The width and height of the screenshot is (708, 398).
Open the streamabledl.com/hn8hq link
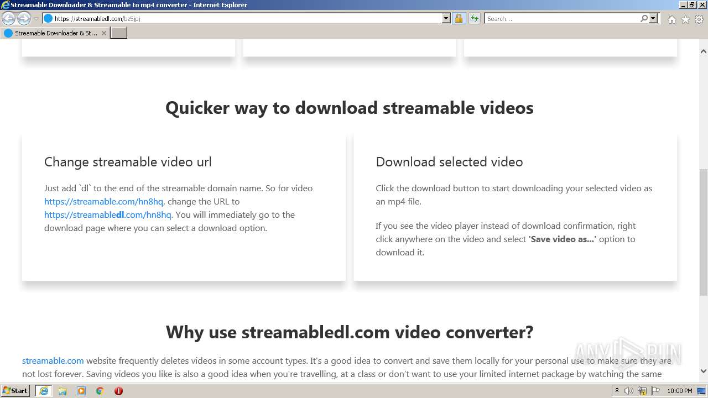pos(108,215)
